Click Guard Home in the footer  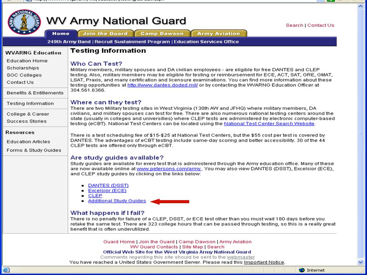(119, 242)
